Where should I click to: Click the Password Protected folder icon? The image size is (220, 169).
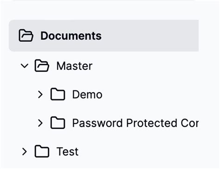click(58, 123)
